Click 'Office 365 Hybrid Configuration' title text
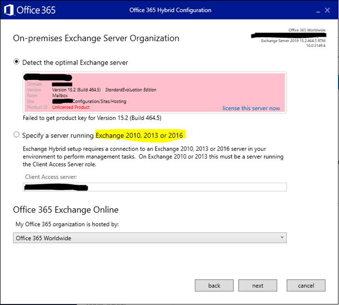 pos(170,10)
